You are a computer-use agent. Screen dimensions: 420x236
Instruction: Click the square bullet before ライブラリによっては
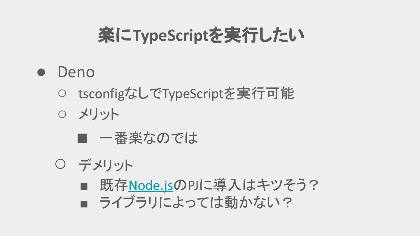point(84,204)
